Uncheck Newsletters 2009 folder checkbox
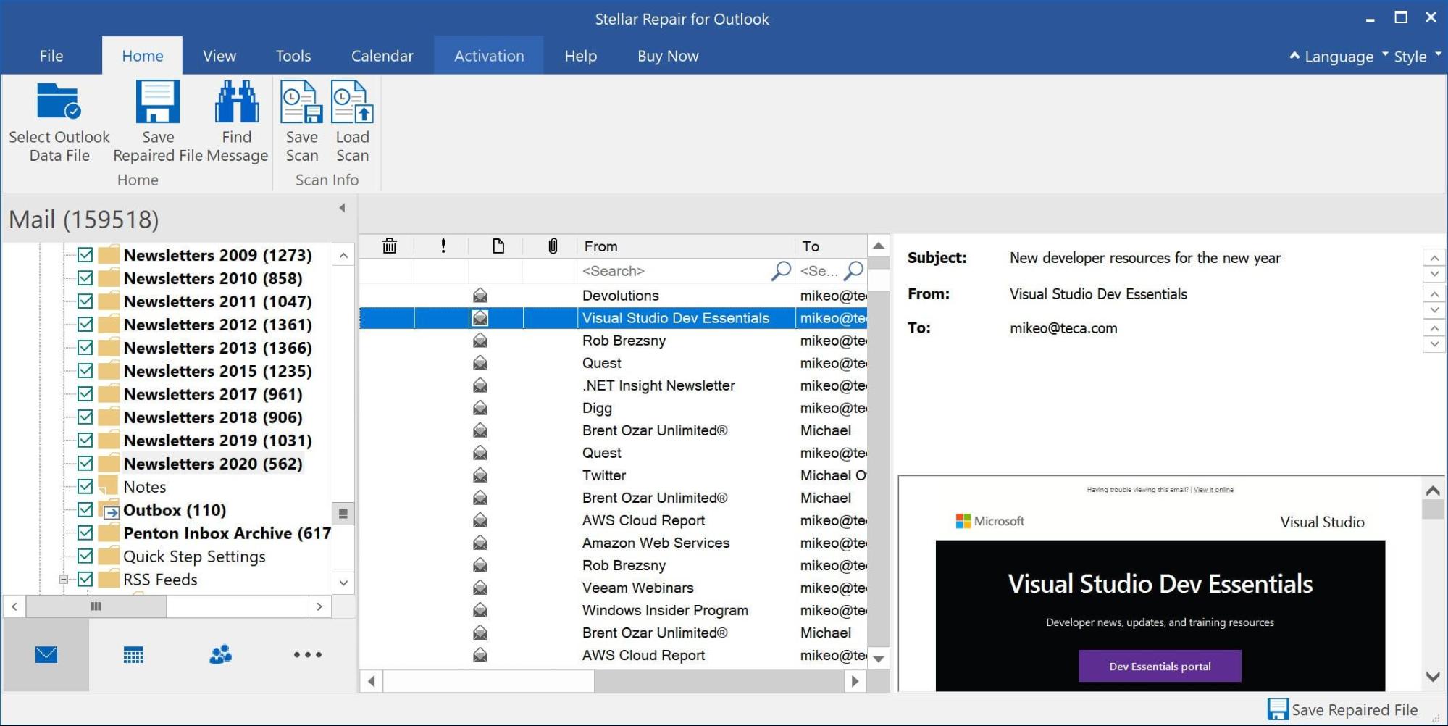The width and height of the screenshot is (1448, 726). point(85,255)
